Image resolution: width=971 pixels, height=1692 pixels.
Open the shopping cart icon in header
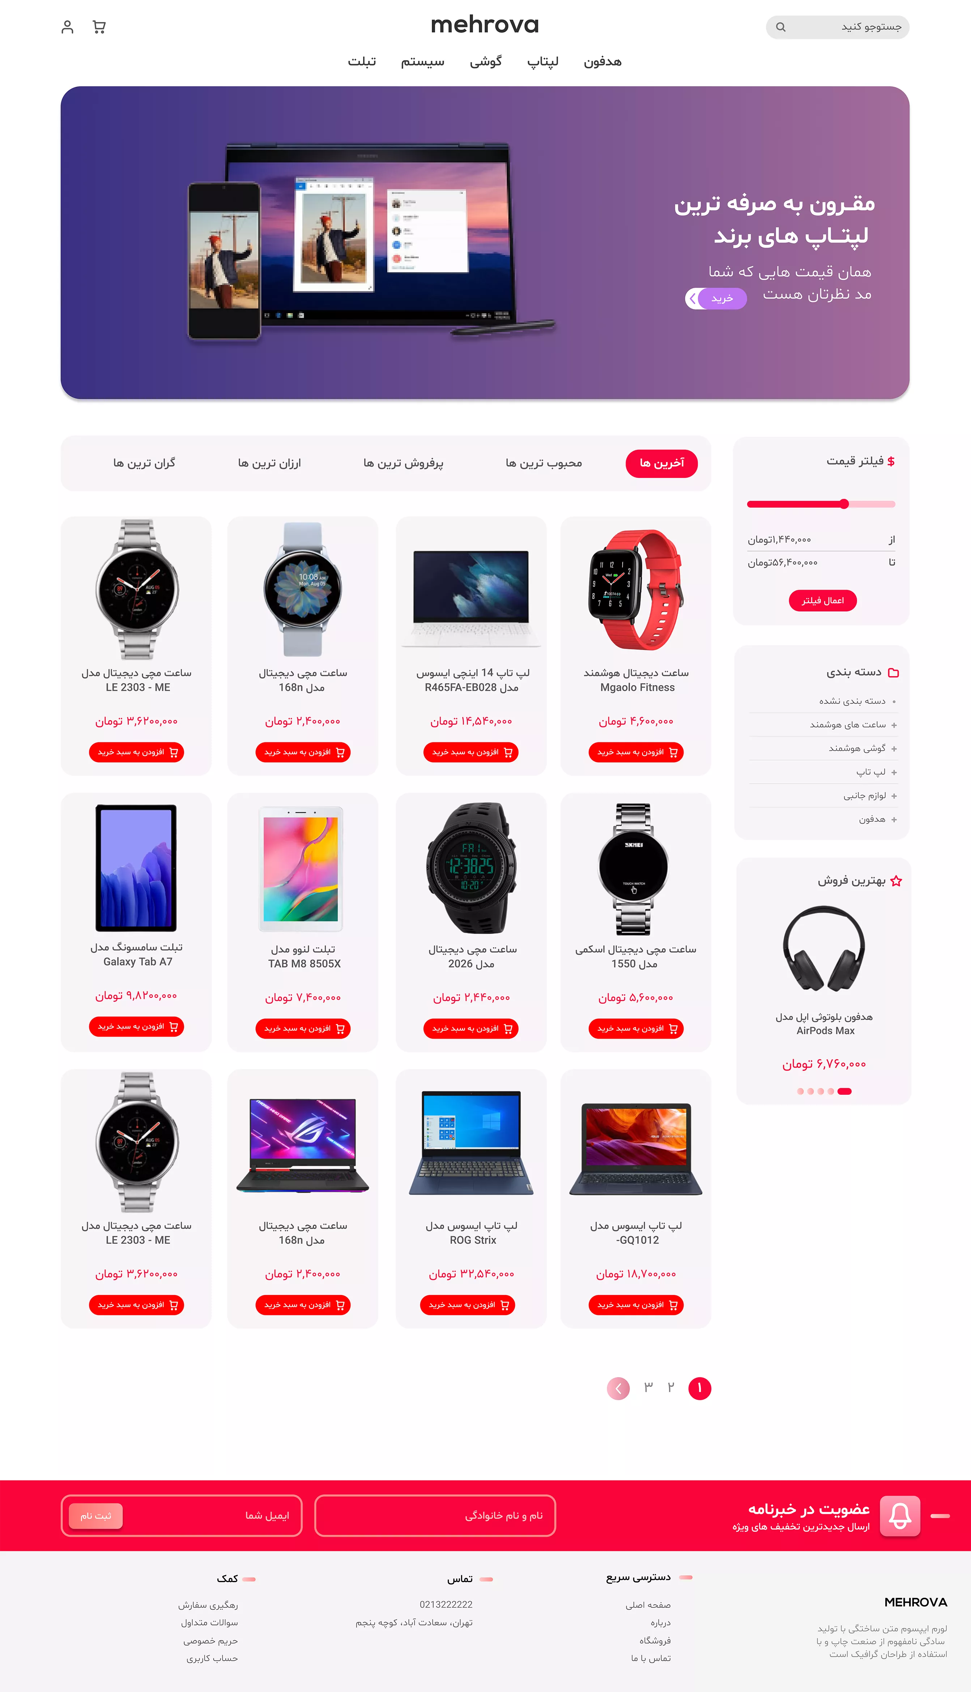coord(99,27)
